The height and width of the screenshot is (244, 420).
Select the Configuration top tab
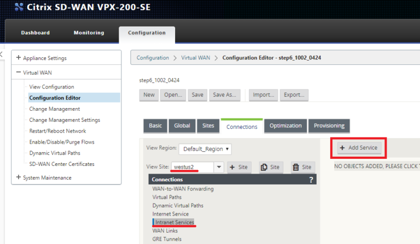tap(147, 34)
